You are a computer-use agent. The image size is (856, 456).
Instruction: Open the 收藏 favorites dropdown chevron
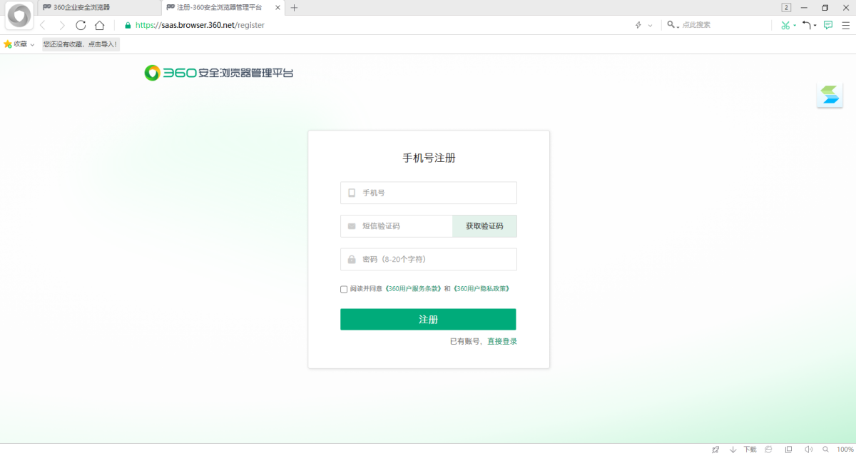(31, 44)
